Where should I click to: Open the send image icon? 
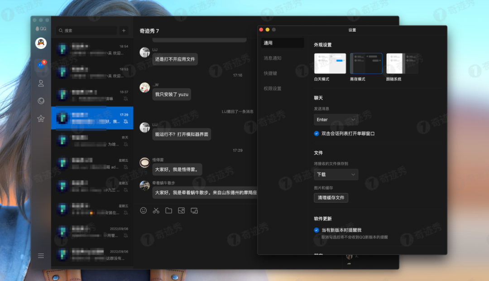181,210
